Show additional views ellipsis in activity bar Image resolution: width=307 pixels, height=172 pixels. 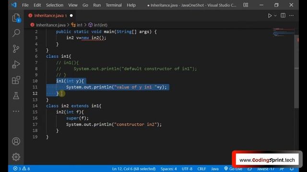(x=16, y=111)
